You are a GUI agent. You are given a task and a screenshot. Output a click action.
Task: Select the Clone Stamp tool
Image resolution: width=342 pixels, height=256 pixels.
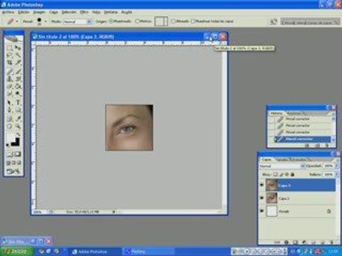coord(9,79)
